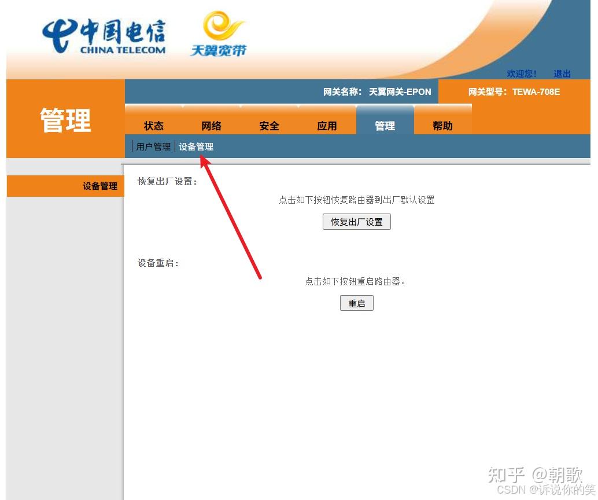Select the 设备管理 submenu item
The height and width of the screenshot is (500, 598).
point(195,146)
